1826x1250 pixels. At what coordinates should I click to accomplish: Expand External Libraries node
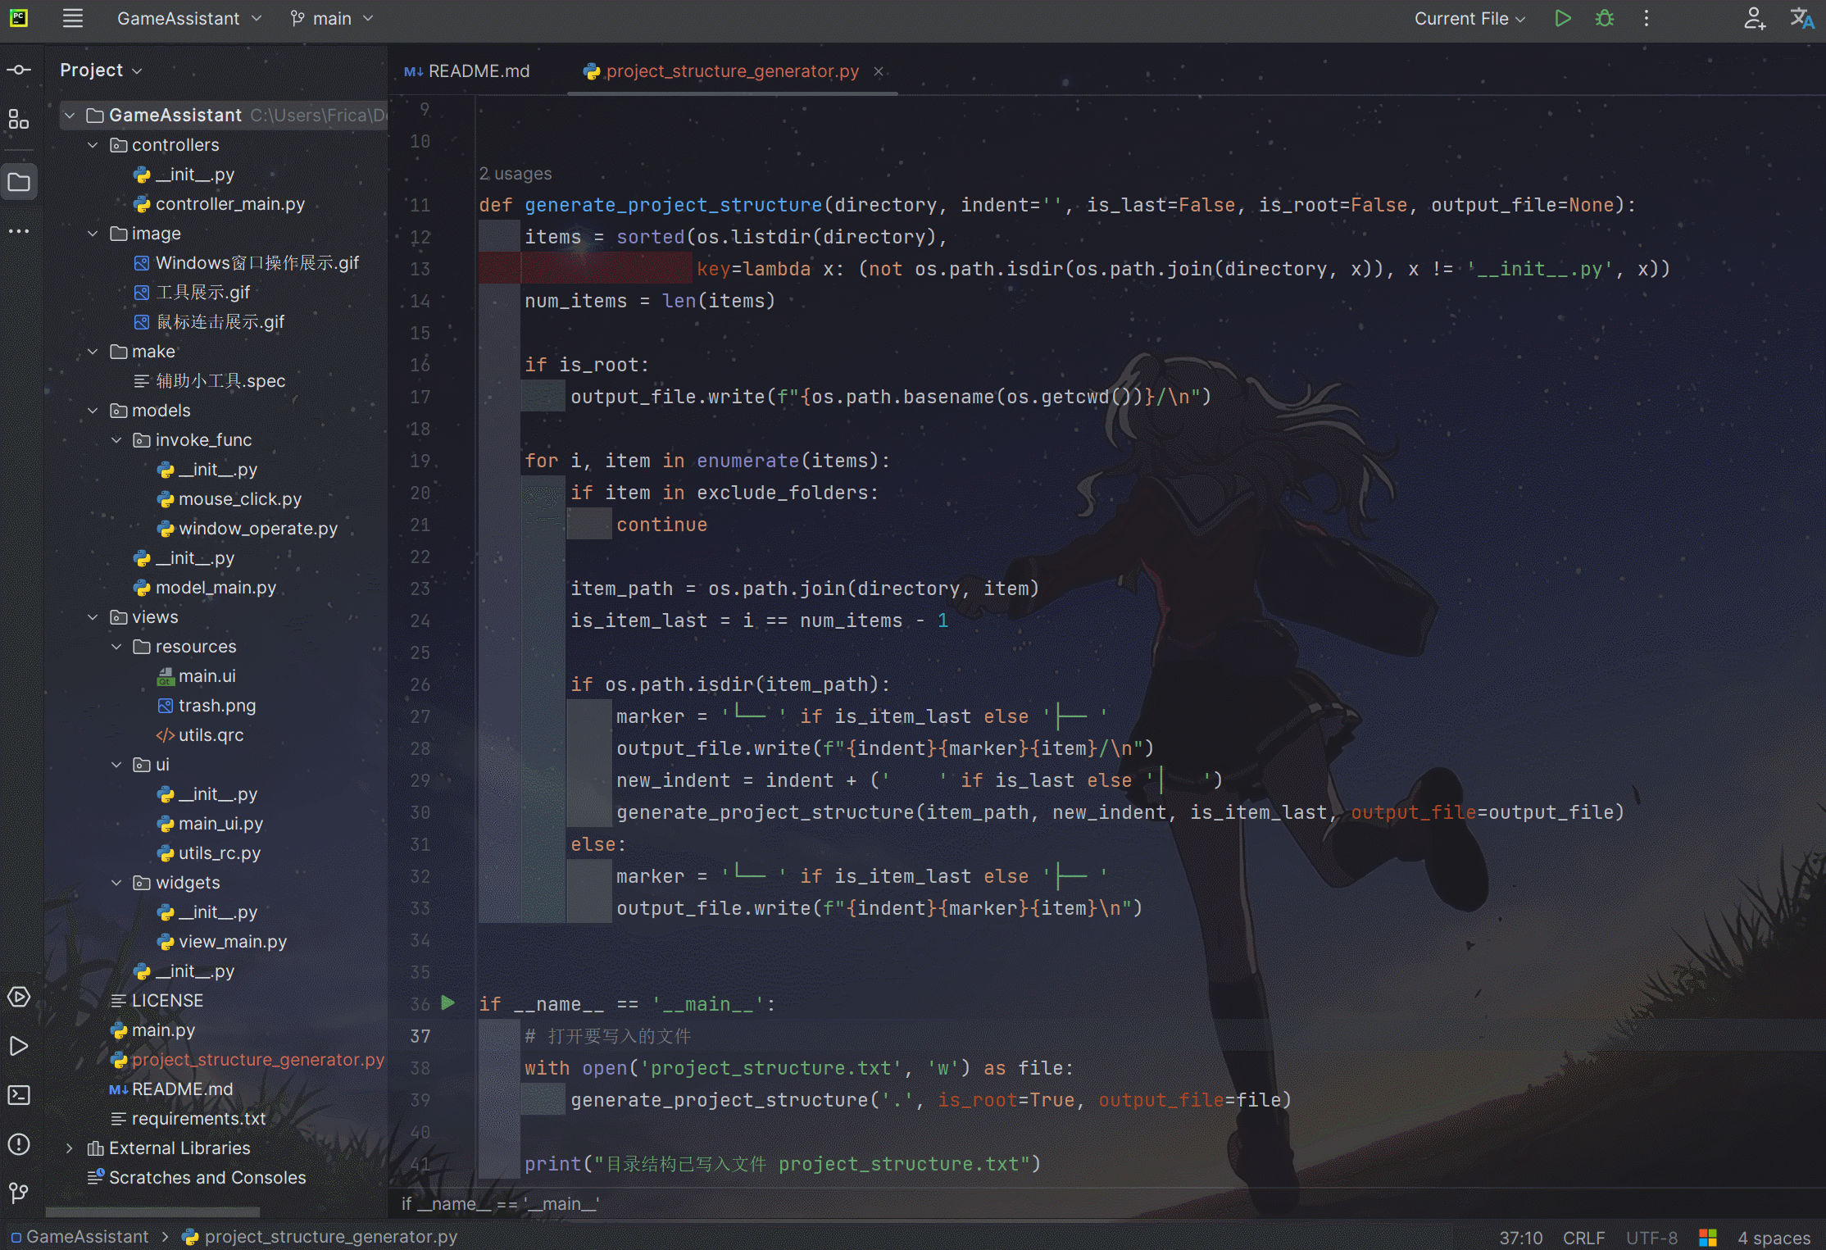(70, 1148)
